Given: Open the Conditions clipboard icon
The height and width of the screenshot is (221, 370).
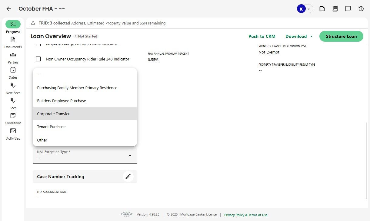Looking at the screenshot, I should coord(13,116).
